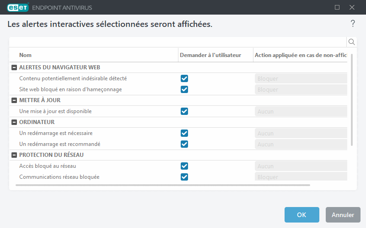Collapse the PROTECTION DU RÉSEAU group
This screenshot has width=366, height=228.
pos(14,155)
